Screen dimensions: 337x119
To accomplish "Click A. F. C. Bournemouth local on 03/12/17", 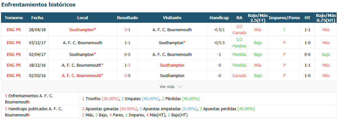I will tap(83, 43).
